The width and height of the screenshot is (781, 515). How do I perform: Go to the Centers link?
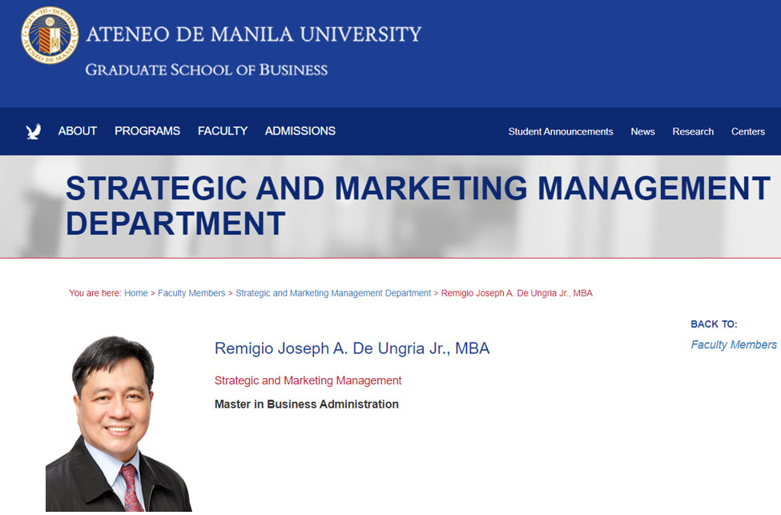point(748,132)
